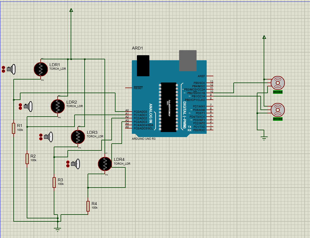Click the PC1/ADC1 pin label
This screenshot has width=310, height=238.
(140, 115)
